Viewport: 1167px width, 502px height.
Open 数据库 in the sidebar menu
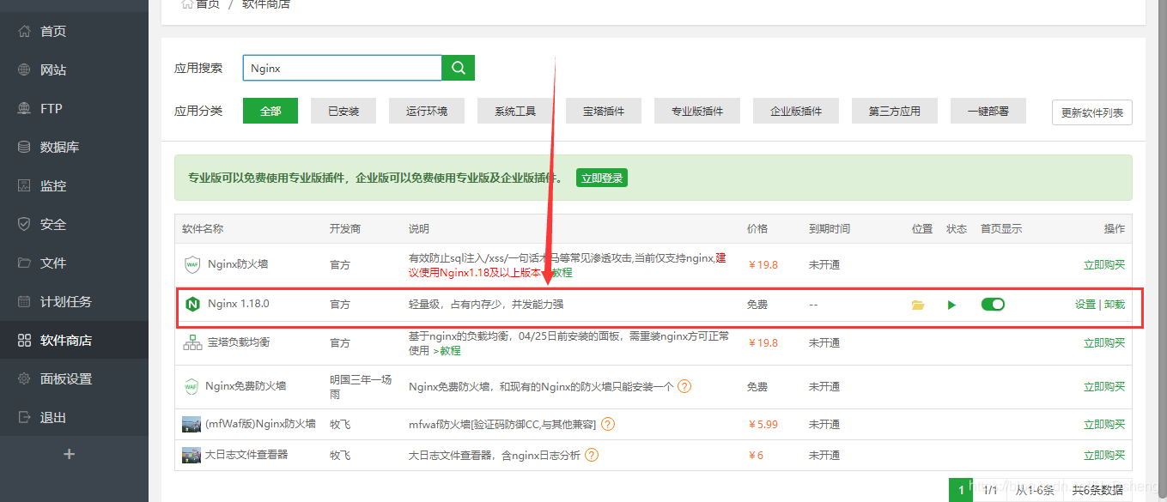(x=60, y=148)
